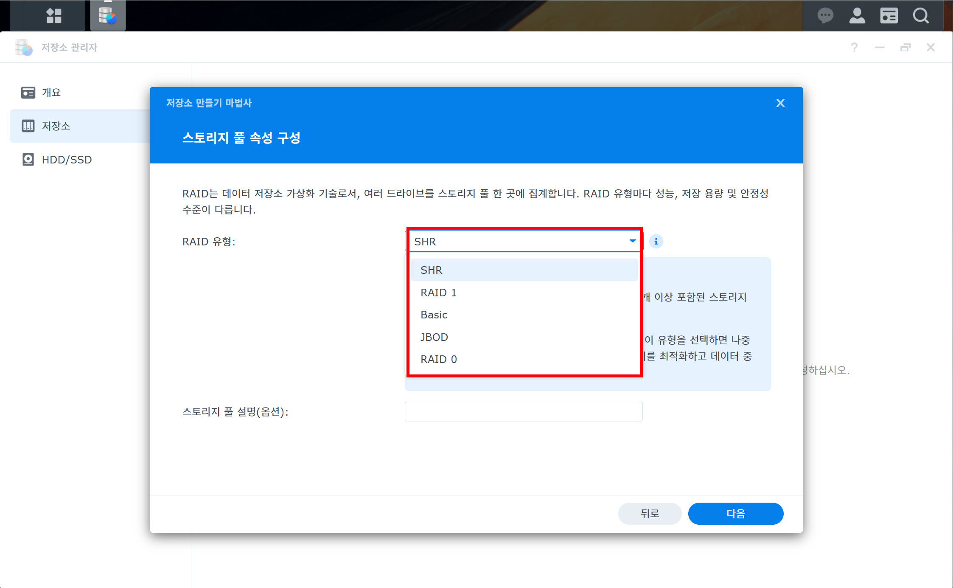
Task: Choose RAID 1 from the list
Action: tap(438, 293)
